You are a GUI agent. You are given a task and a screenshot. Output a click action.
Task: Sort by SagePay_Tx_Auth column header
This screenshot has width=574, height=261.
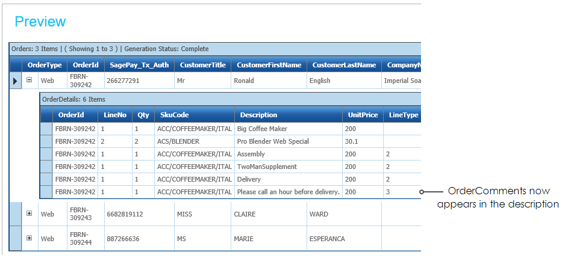[139, 65]
